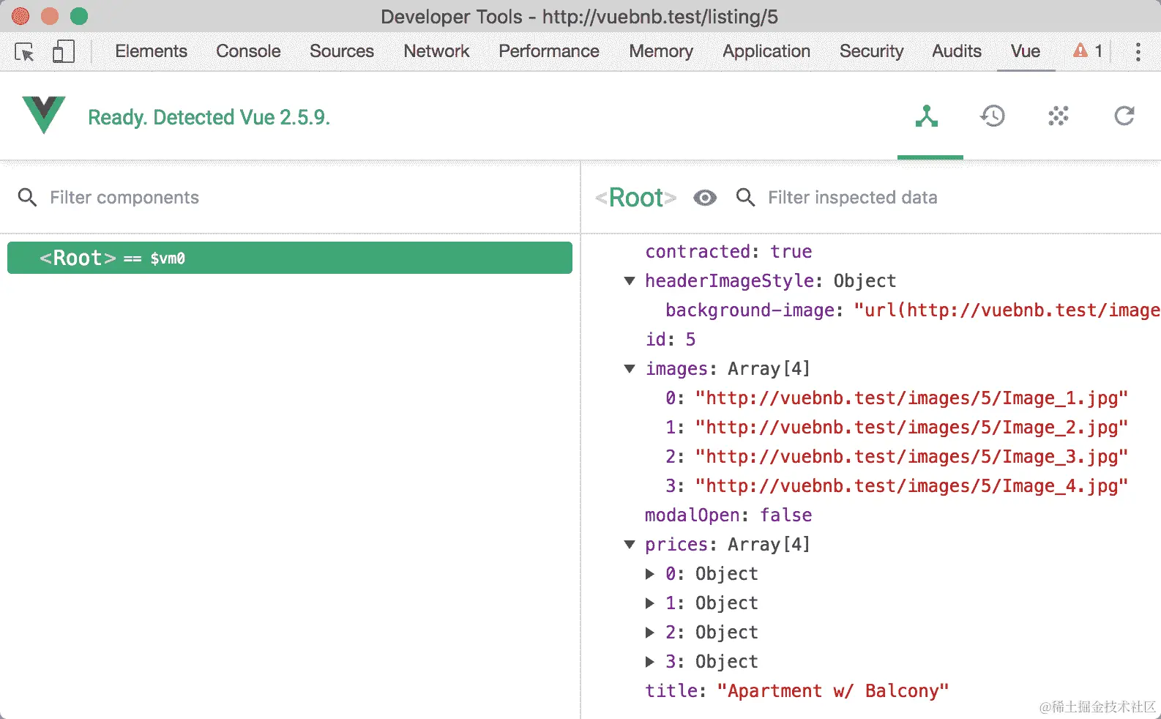This screenshot has height=719, width=1161.
Task: Expand prices item 0 Object
Action: pos(649,574)
